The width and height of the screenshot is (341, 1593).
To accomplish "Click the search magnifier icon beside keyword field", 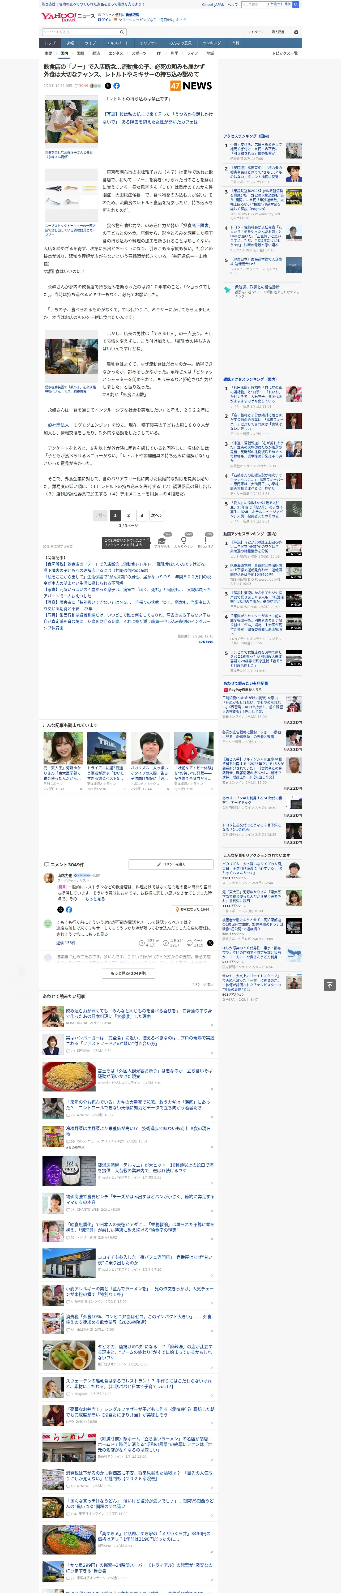I will (x=122, y=32).
